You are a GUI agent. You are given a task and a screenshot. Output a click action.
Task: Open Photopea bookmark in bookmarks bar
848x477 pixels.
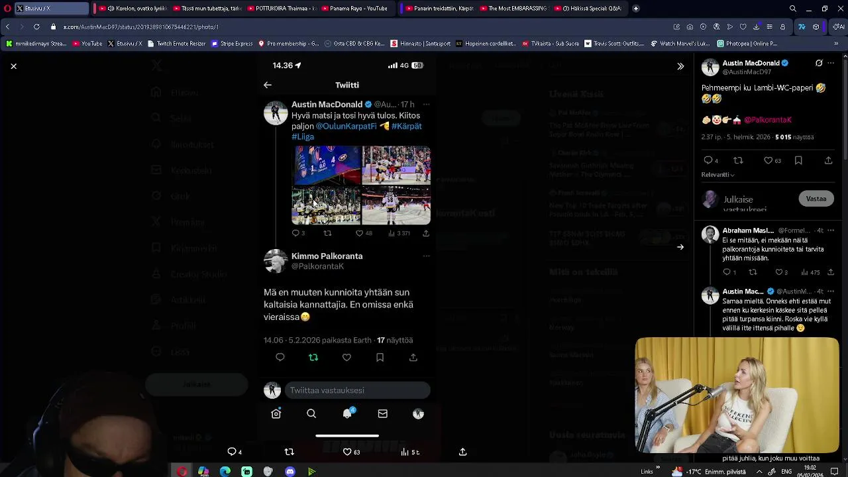click(x=746, y=44)
